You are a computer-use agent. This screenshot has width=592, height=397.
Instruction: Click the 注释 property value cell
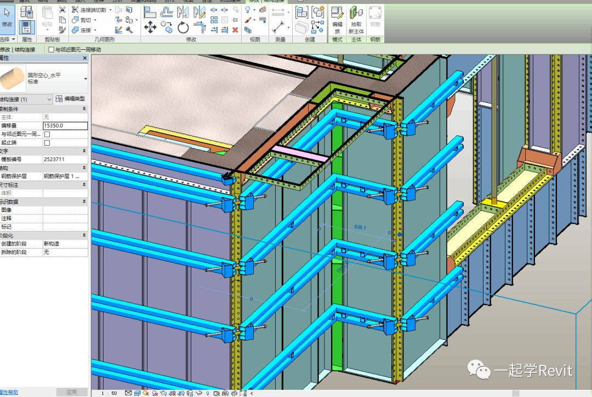pos(65,218)
